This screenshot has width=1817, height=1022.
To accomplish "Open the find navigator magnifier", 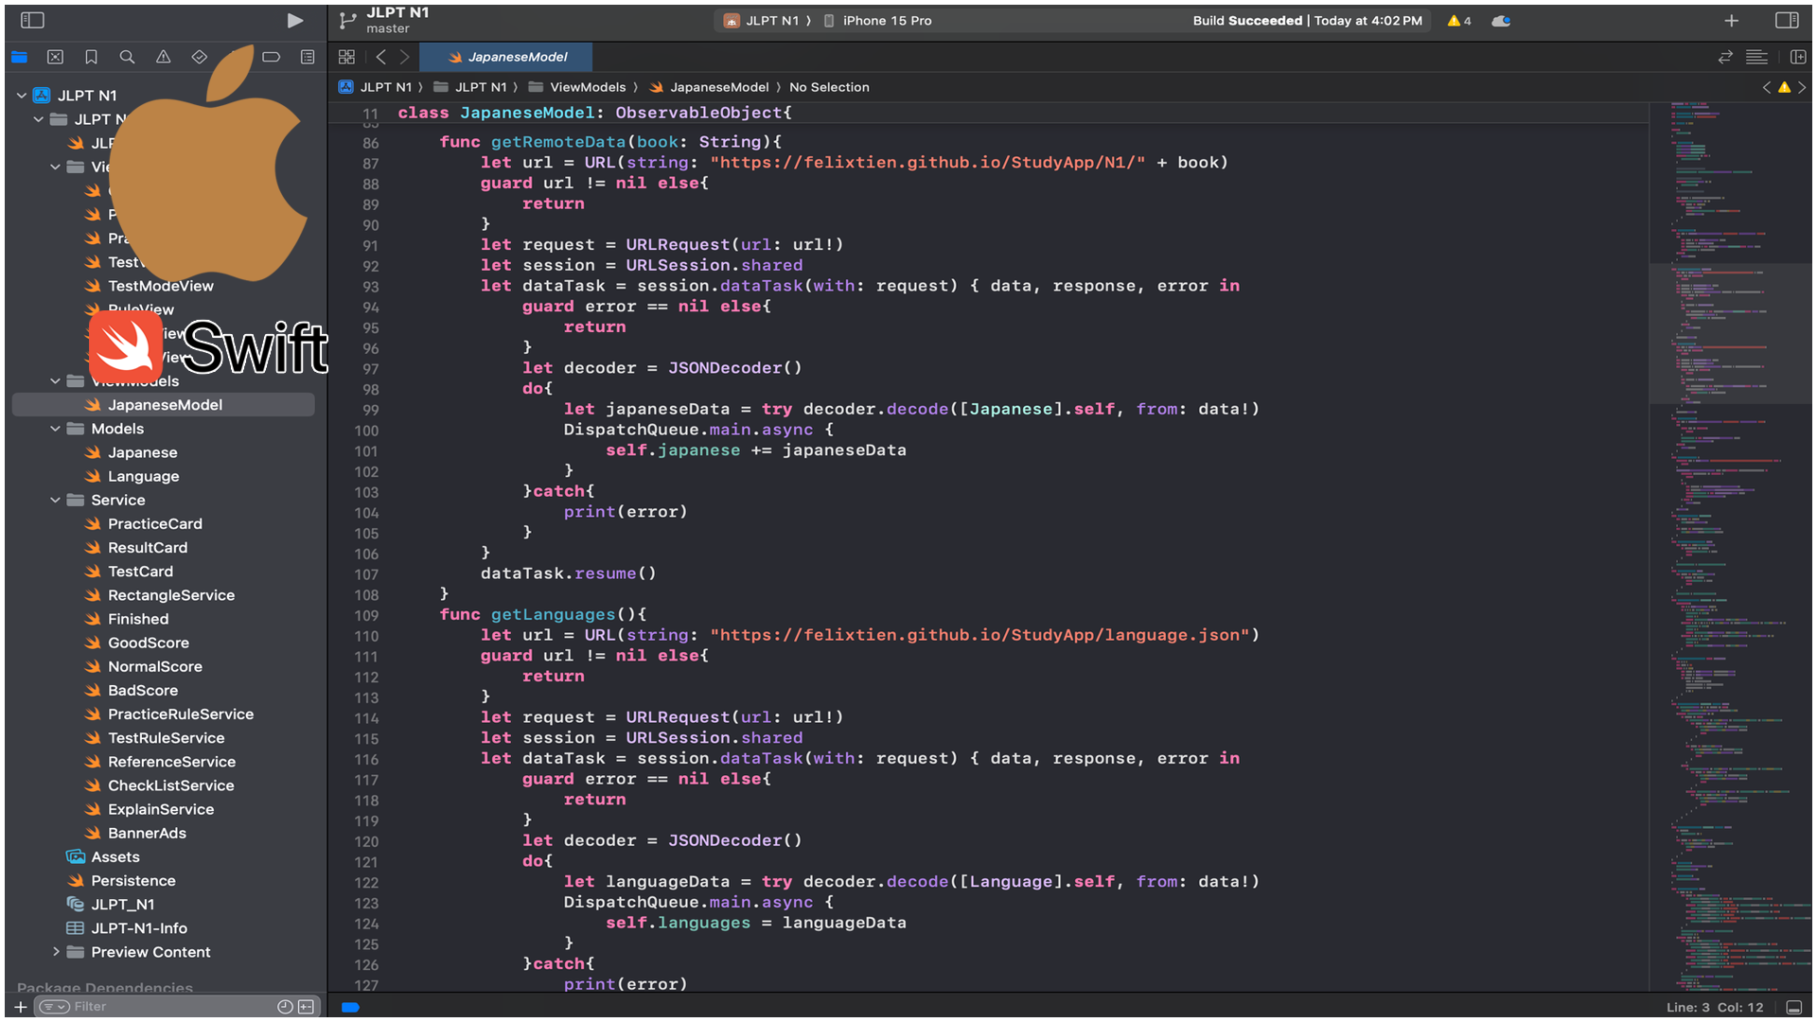I will pos(127,57).
